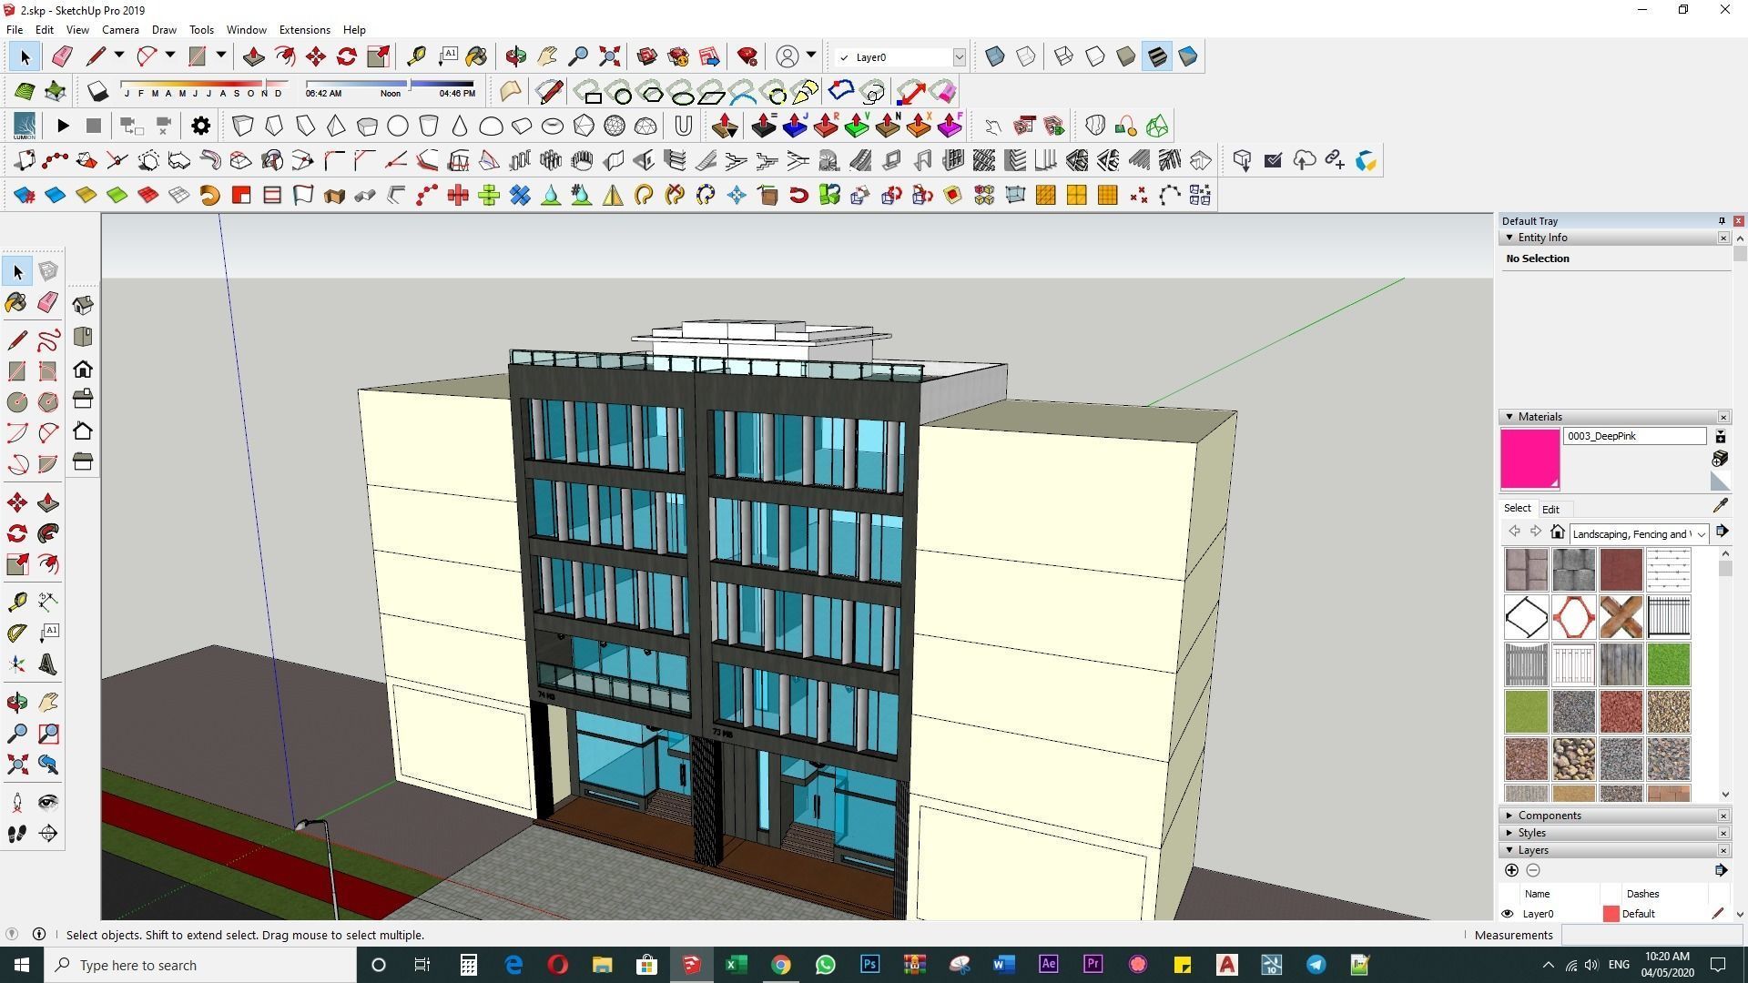Toggle the X-Ray style icon
Screen dimensions: 1748x983
point(995,56)
